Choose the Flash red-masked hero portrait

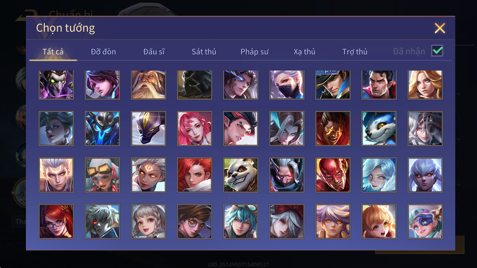[333, 175]
